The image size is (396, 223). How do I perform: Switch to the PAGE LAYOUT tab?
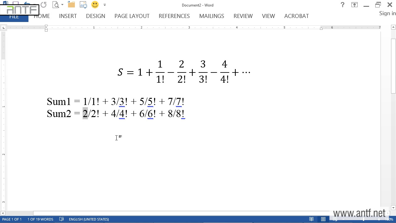[132, 16]
